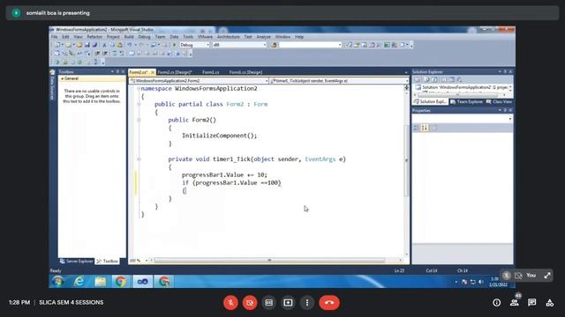Image resolution: width=565 pixels, height=317 pixels.
Task: Toggle captions in the Meet call
Action: tap(268, 303)
